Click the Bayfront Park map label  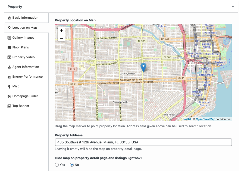220,64
